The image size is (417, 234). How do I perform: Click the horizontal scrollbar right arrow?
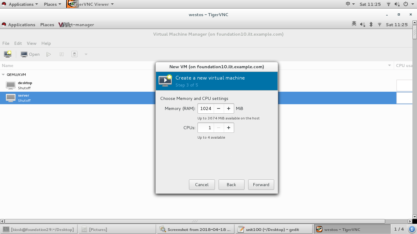pos(410,222)
